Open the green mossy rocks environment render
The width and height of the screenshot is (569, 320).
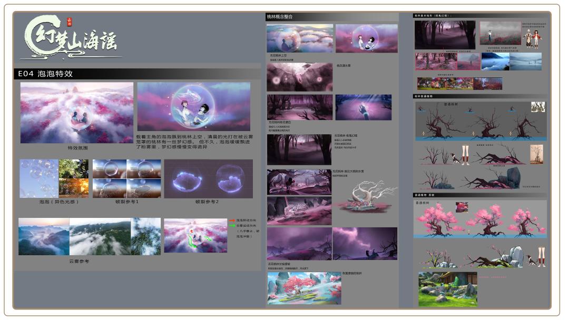[448, 289]
